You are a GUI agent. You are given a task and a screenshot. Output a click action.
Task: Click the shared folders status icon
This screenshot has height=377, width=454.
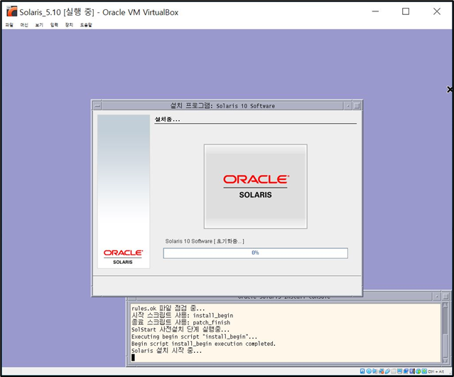[394, 371]
